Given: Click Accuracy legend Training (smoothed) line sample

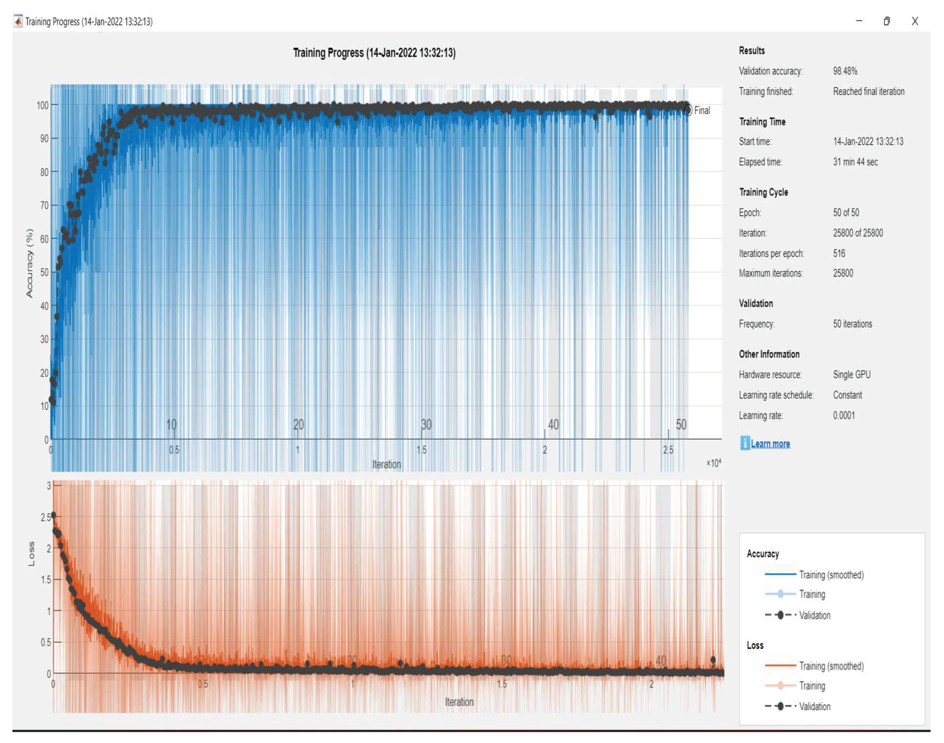Looking at the screenshot, I should 780,575.
